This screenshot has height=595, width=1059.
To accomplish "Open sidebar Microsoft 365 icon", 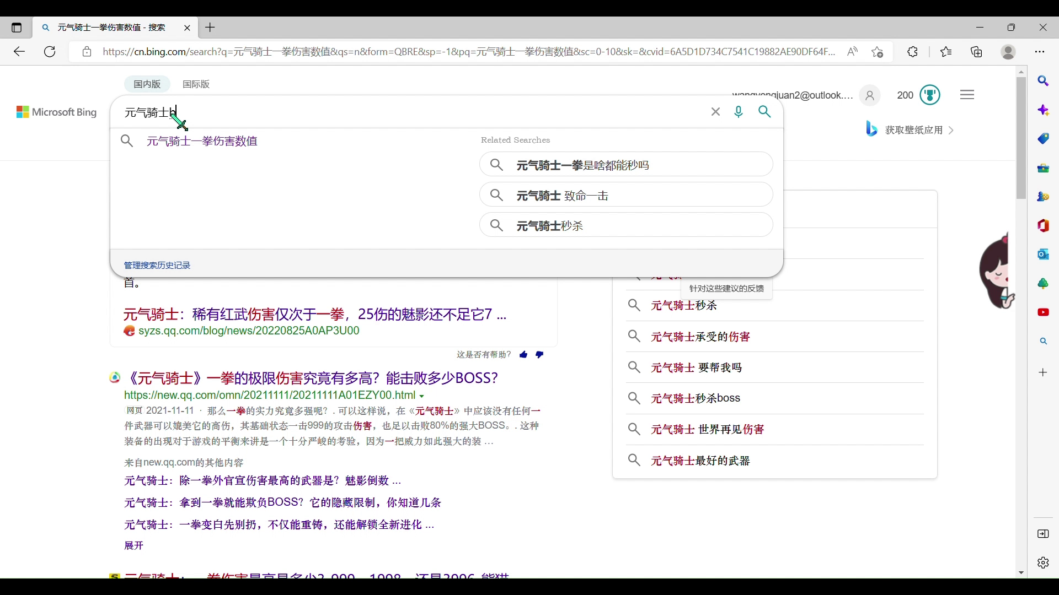I will pyautogui.click(x=1043, y=226).
